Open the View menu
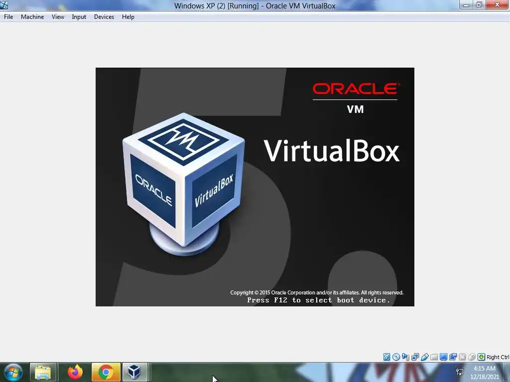Image resolution: width=510 pixels, height=382 pixels. pos(58,17)
